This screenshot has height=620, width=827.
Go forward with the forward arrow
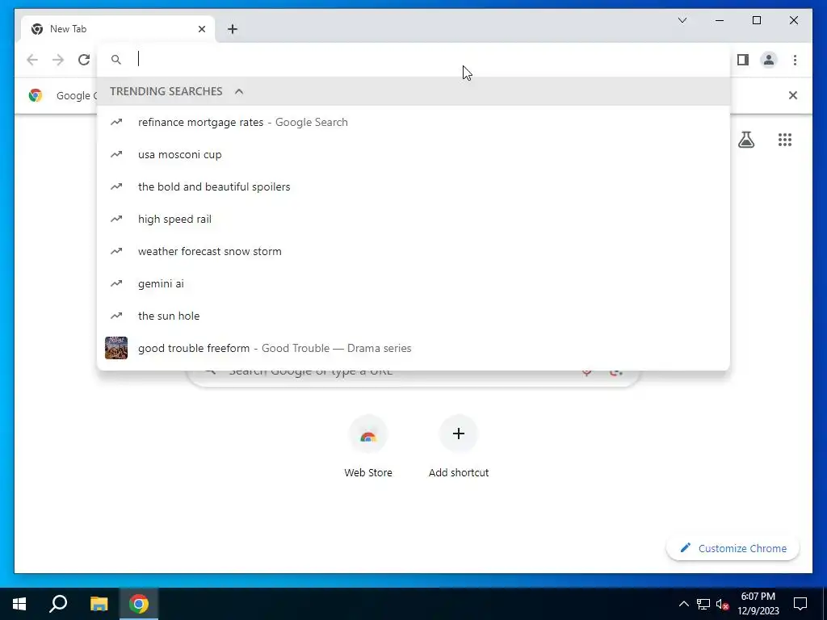pyautogui.click(x=58, y=60)
